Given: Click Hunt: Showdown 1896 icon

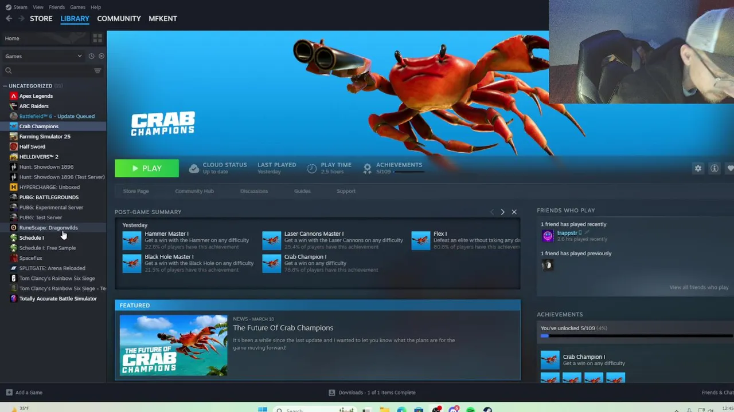Looking at the screenshot, I should click(x=14, y=167).
